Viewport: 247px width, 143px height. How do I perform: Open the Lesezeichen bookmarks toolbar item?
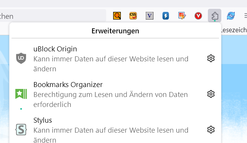tap(234, 30)
